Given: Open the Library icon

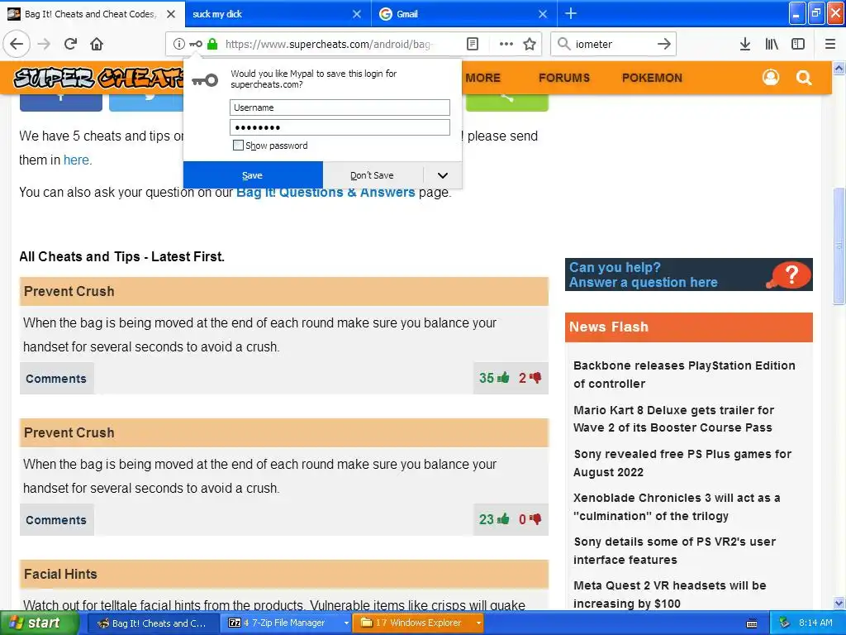Looking at the screenshot, I should tap(772, 44).
